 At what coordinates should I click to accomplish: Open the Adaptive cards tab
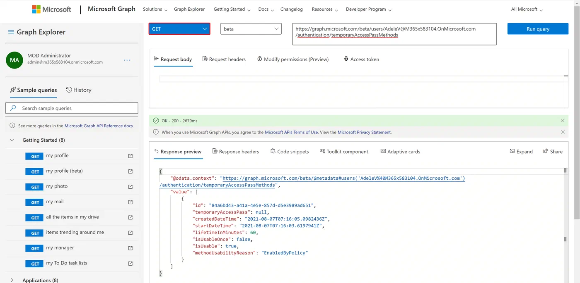pyautogui.click(x=400, y=152)
